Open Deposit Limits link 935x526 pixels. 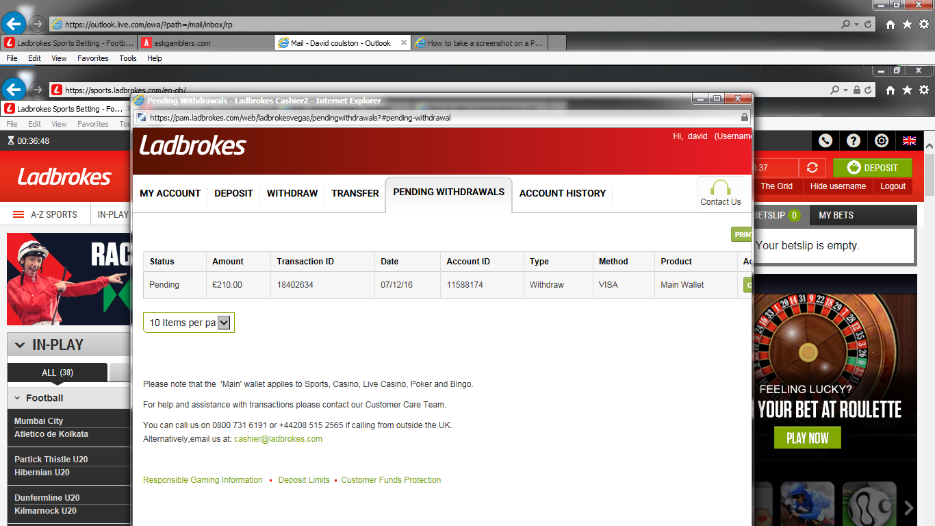pos(304,480)
